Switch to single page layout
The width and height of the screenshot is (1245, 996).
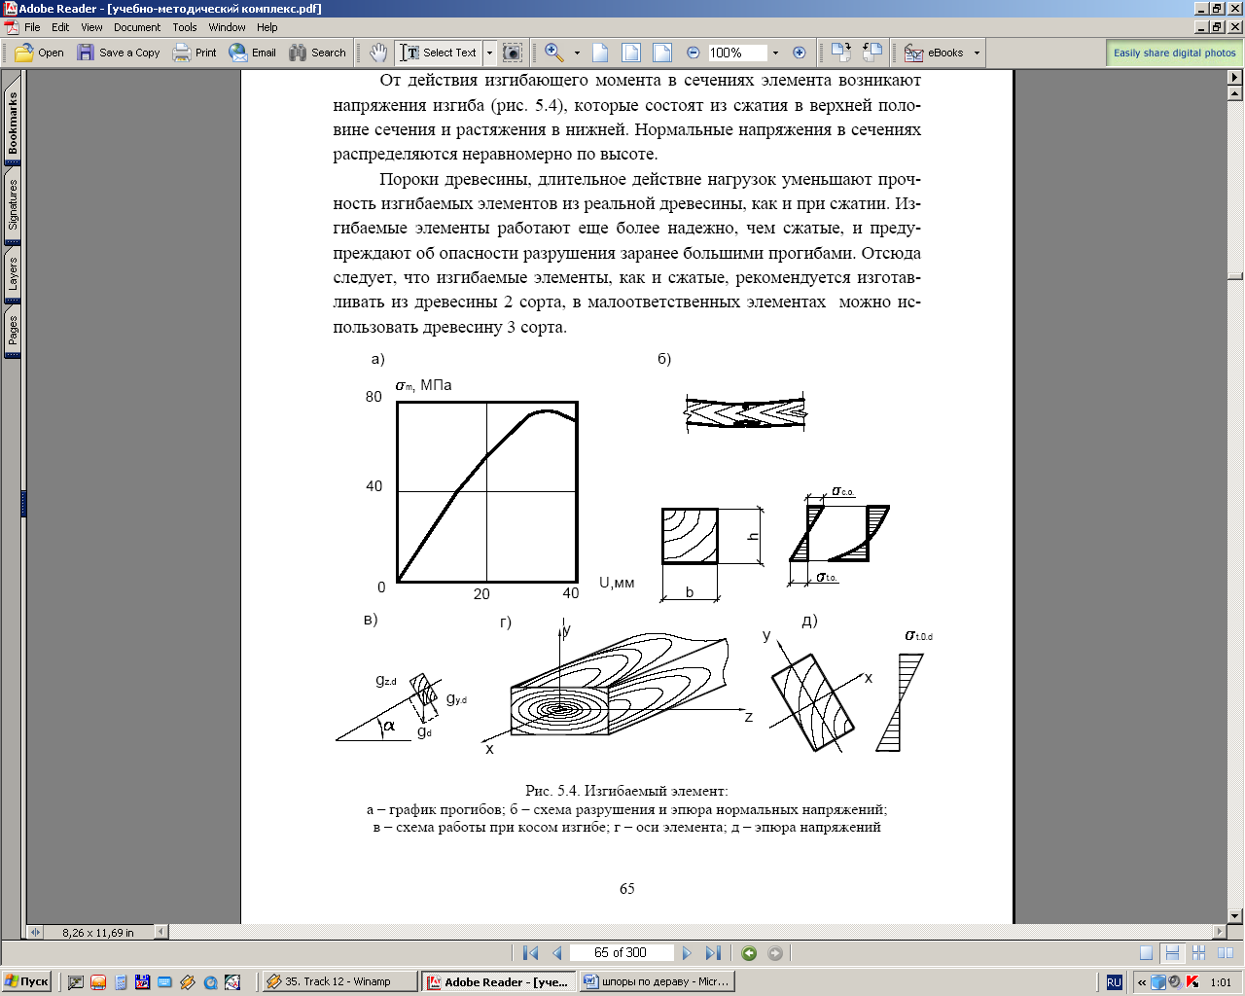1147,953
